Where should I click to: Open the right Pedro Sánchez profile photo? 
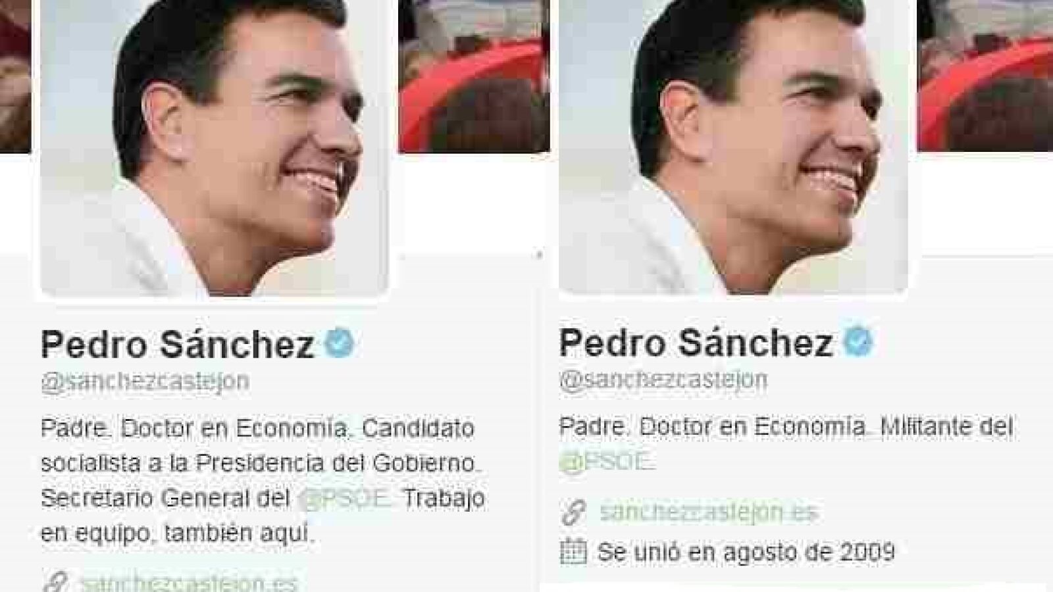pyautogui.click(x=732, y=145)
